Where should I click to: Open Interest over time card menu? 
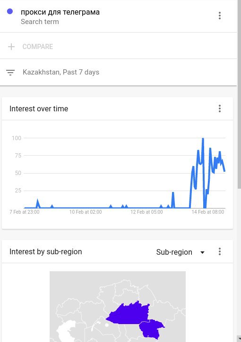click(220, 108)
